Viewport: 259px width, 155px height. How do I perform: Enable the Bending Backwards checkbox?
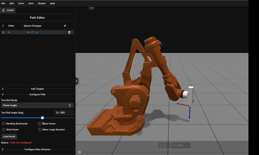click(4, 123)
